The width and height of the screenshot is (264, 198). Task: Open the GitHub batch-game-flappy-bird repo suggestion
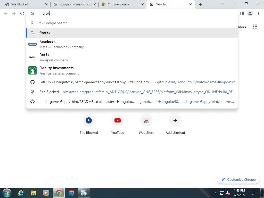click(x=132, y=82)
